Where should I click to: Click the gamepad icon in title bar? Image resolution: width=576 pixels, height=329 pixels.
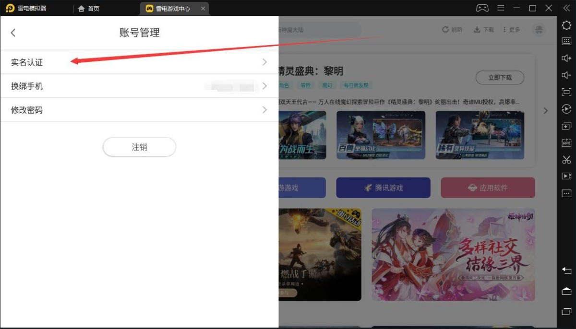pos(482,8)
